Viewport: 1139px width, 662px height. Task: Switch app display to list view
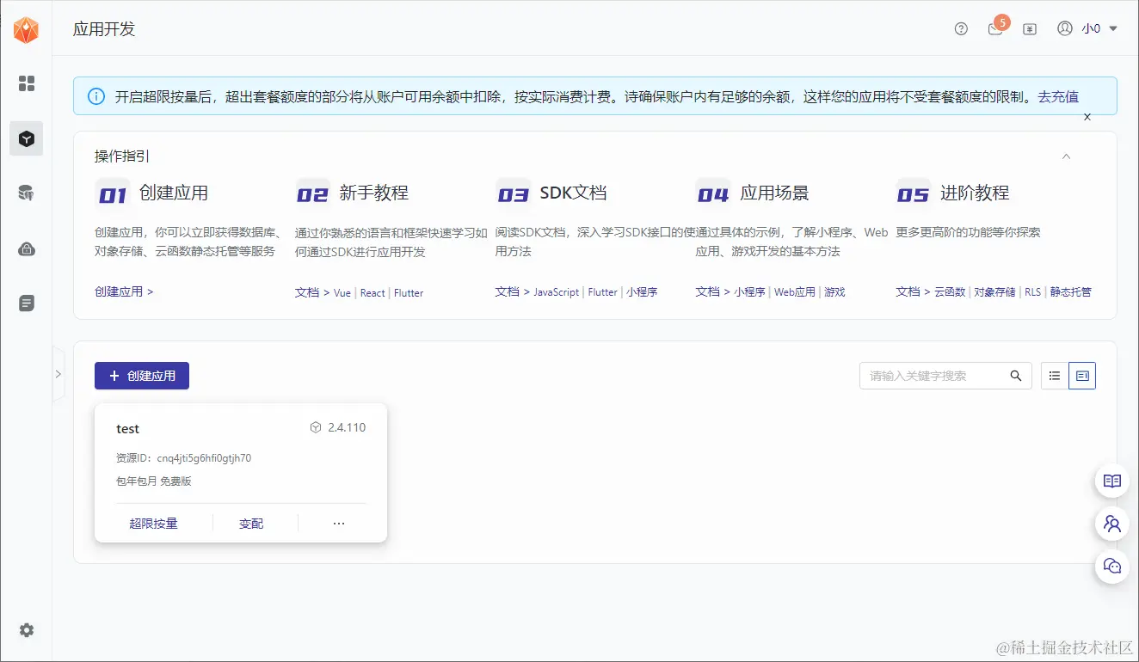[1054, 375]
